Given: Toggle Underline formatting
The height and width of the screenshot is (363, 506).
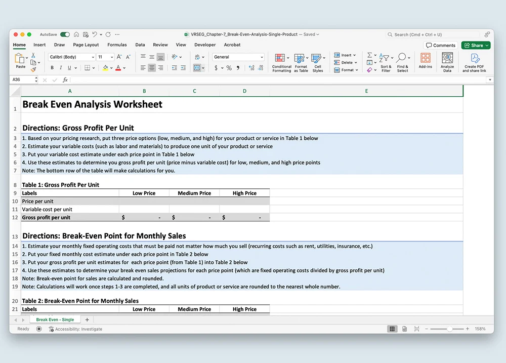Looking at the screenshot, I should pos(69,68).
